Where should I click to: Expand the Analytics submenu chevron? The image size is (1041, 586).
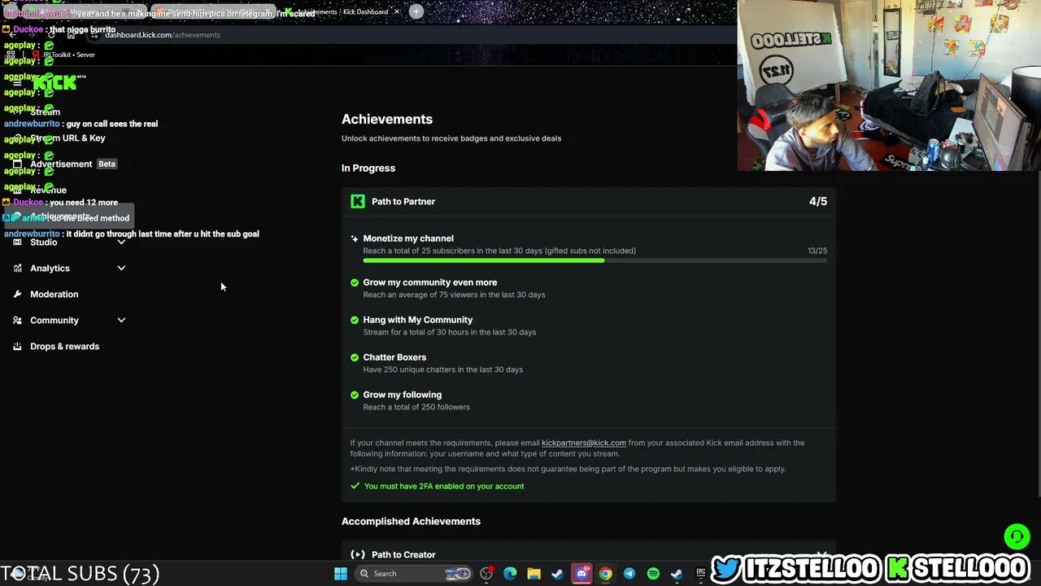121,268
